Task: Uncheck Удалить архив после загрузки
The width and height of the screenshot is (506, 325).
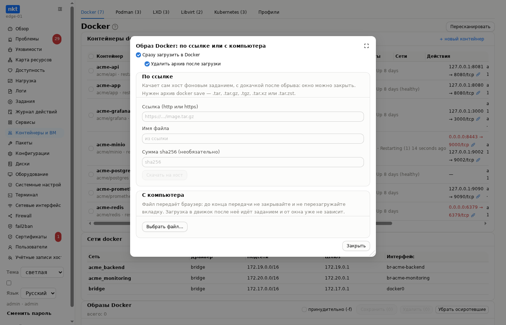Action: [147, 64]
